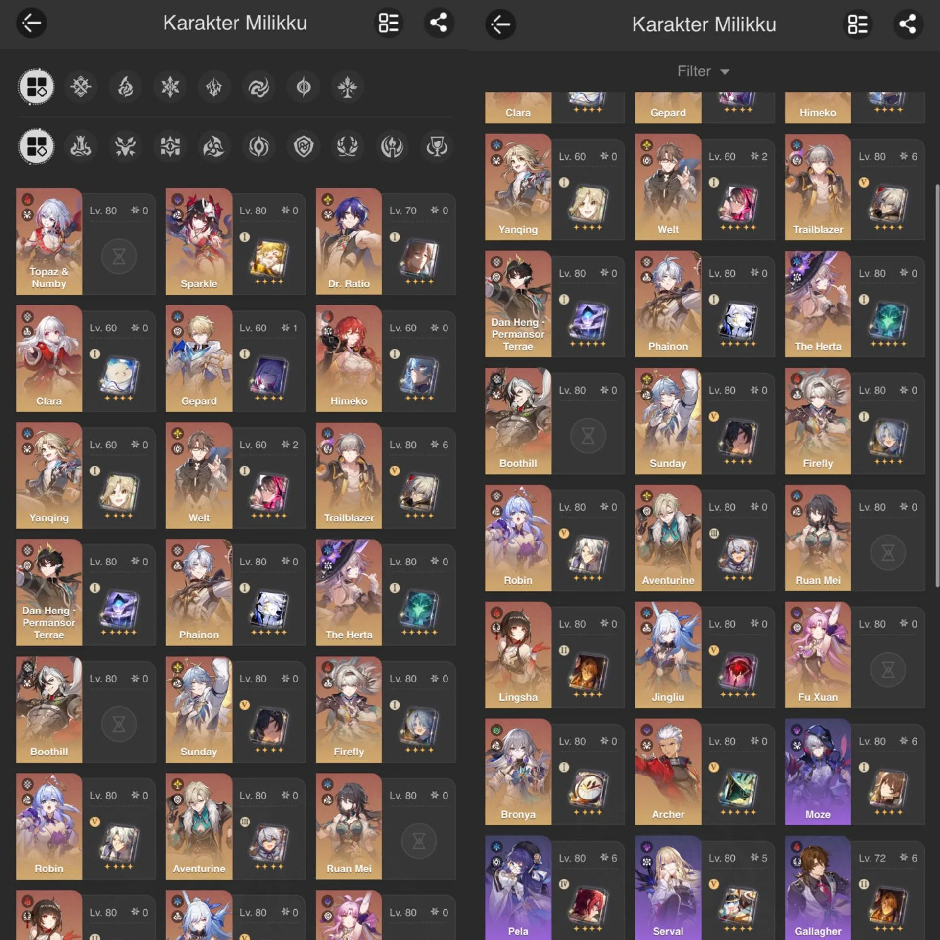
Task: Tap the share icon in the left panel
Action: click(439, 23)
